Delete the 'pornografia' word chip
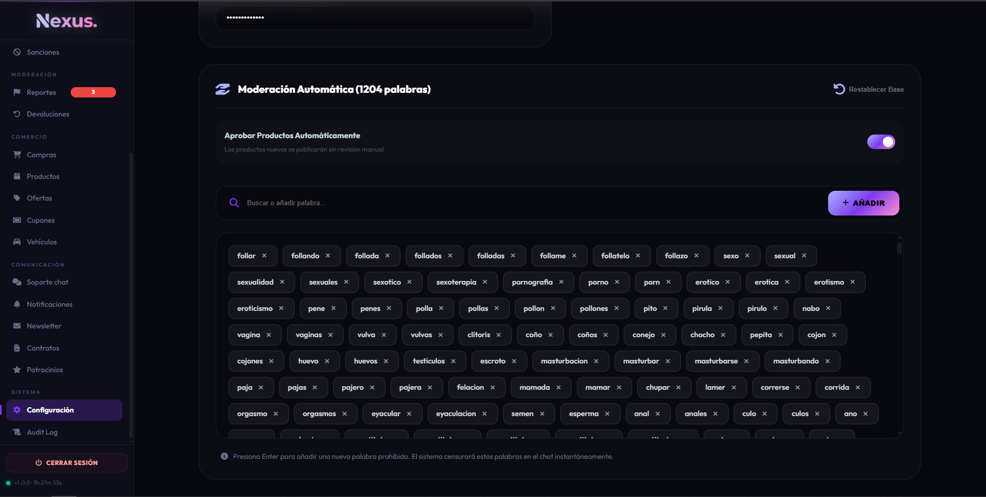 pyautogui.click(x=561, y=282)
